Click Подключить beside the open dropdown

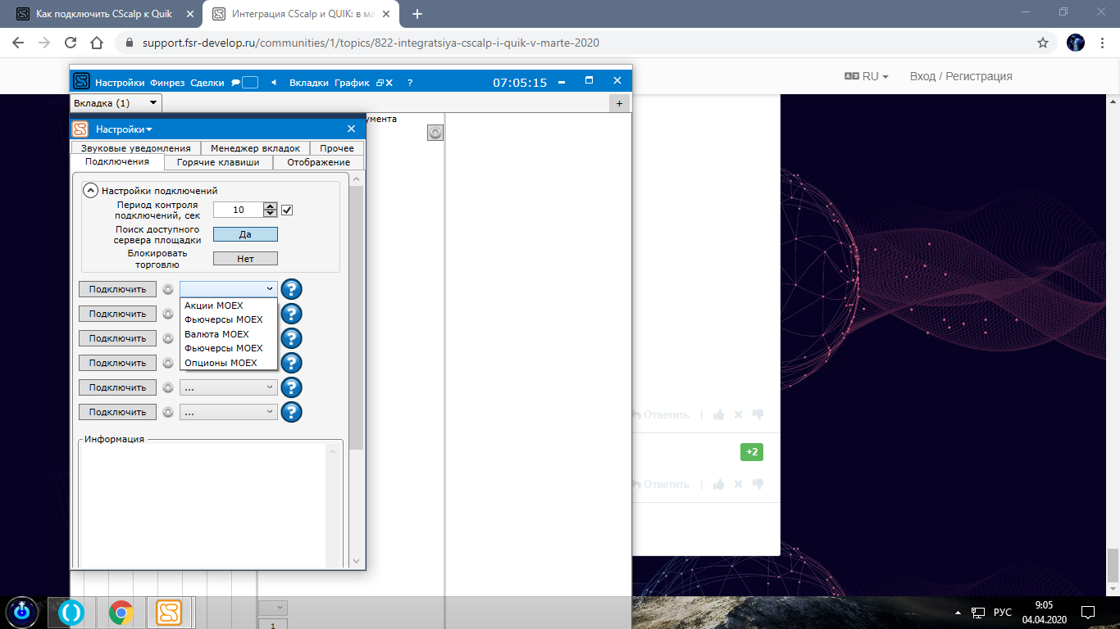tap(117, 289)
